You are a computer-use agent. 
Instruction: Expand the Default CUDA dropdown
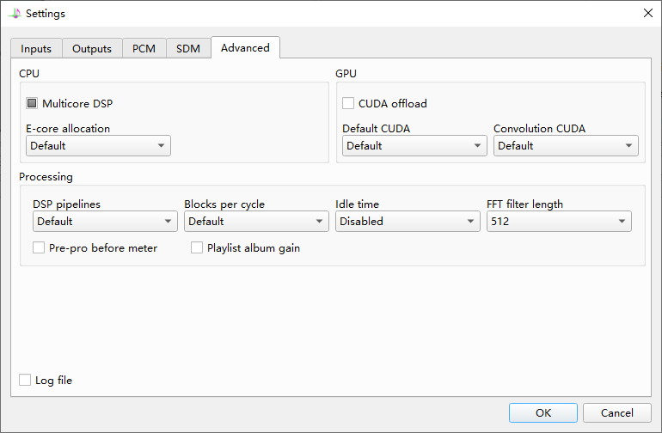click(414, 146)
